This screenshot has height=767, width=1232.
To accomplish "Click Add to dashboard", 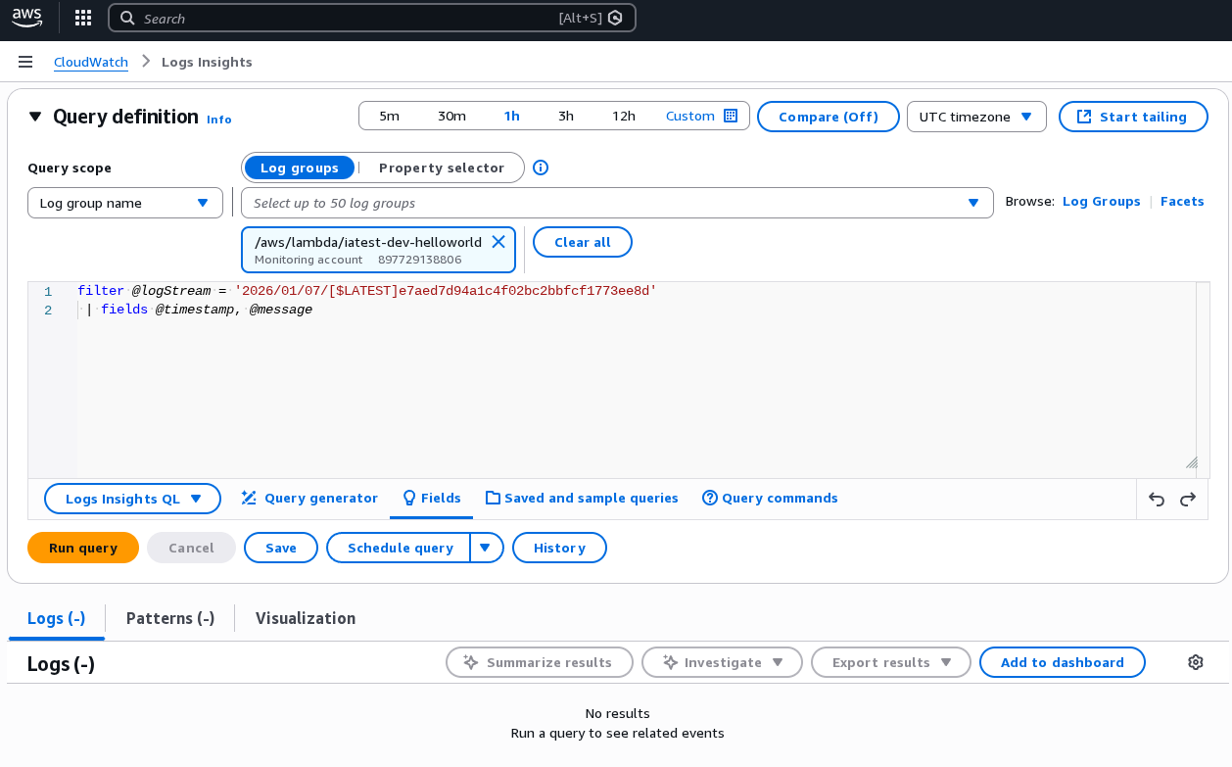I will [1063, 662].
